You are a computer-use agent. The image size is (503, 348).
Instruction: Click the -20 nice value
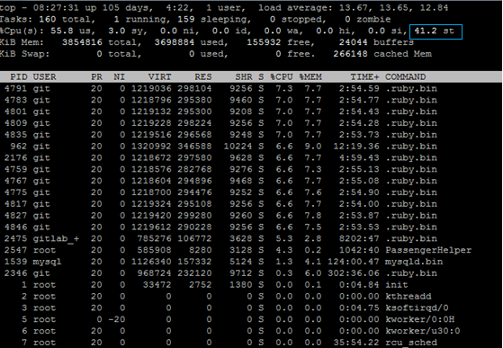[117, 319]
